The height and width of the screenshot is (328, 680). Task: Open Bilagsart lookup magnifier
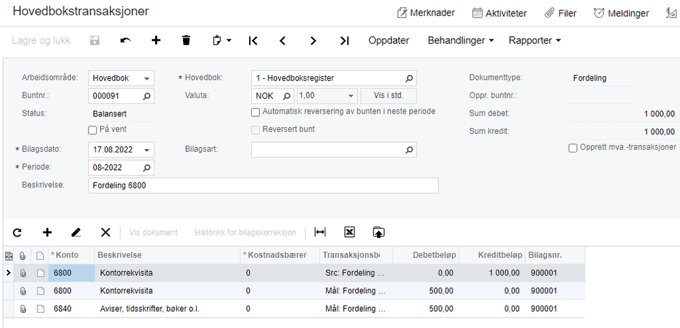coord(409,150)
